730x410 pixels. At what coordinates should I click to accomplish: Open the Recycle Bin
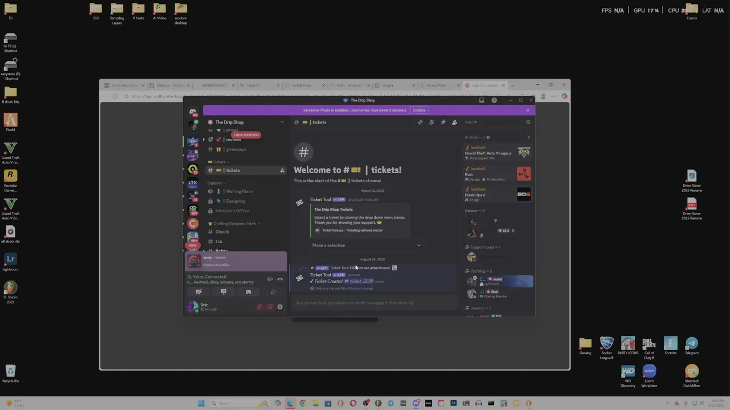pyautogui.click(x=10, y=374)
